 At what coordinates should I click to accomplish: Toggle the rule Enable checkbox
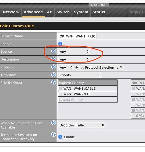(x=60, y=44)
